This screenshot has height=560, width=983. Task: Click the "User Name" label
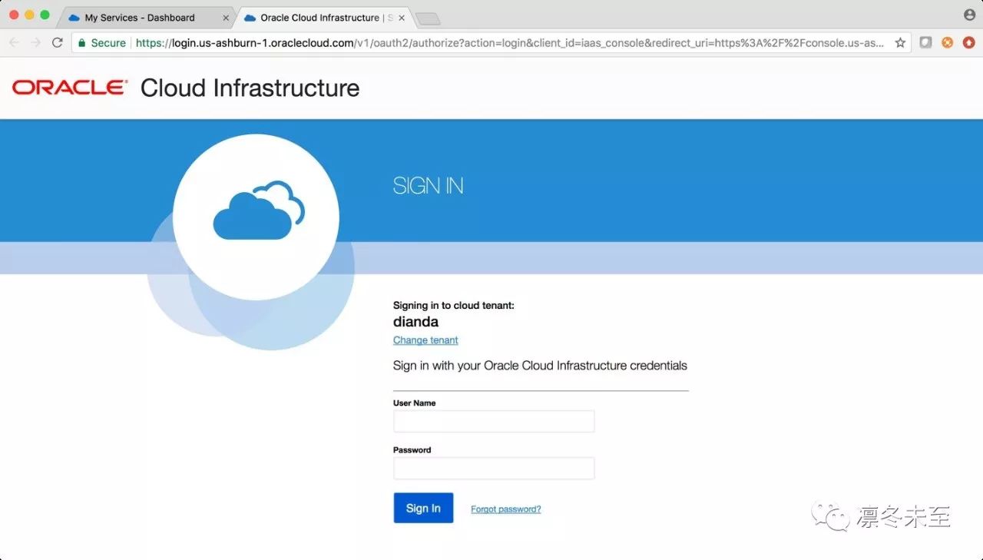[415, 403]
